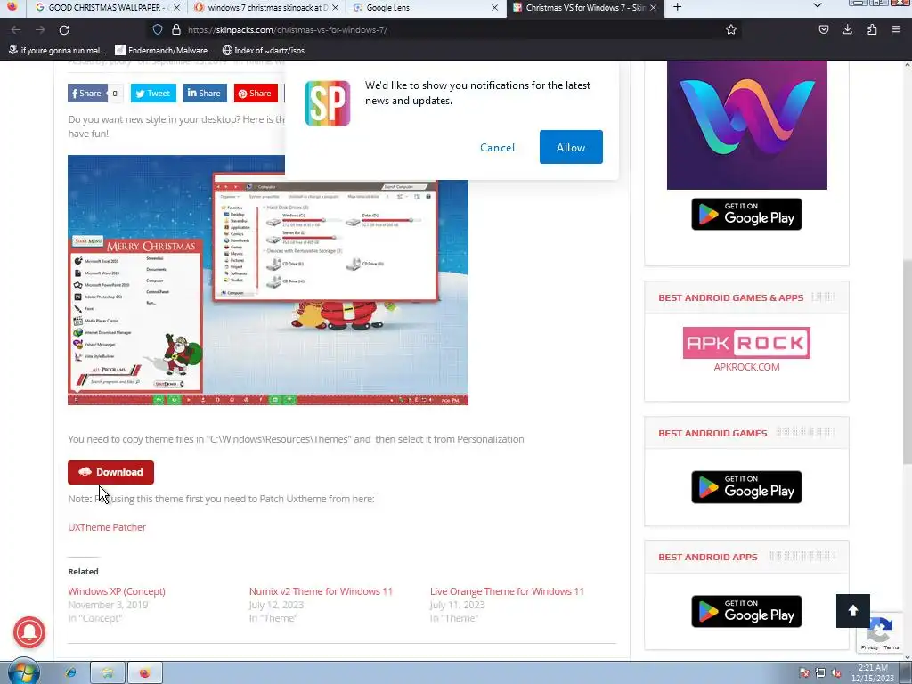Open Windows Explorer from the taskbar
Viewport: 912px width, 684px height.
coord(108,673)
